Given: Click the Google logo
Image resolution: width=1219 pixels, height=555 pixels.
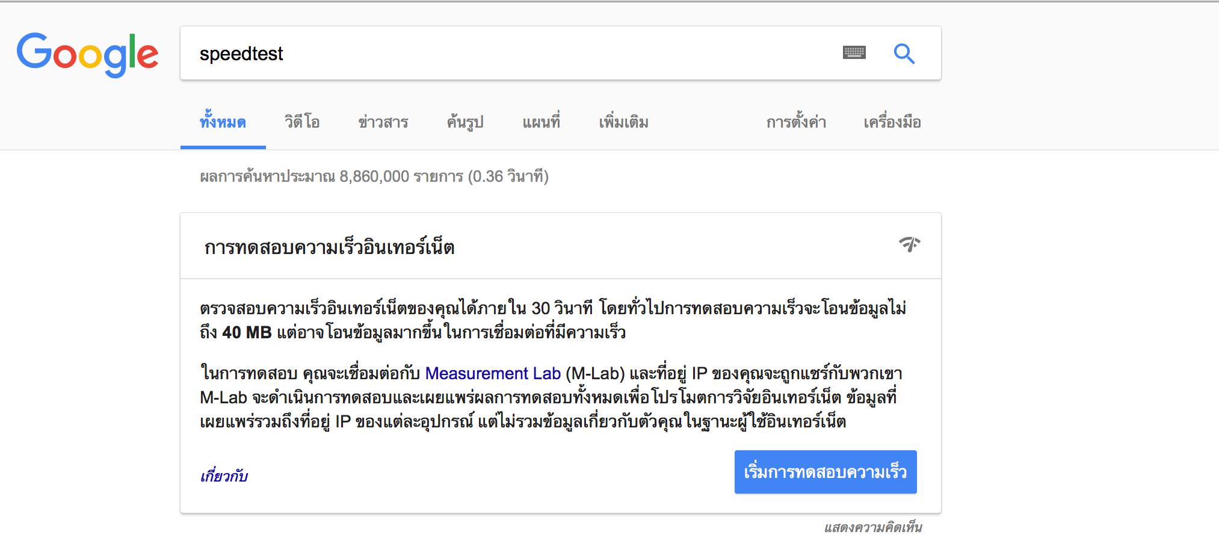Looking at the screenshot, I should pyautogui.click(x=88, y=55).
